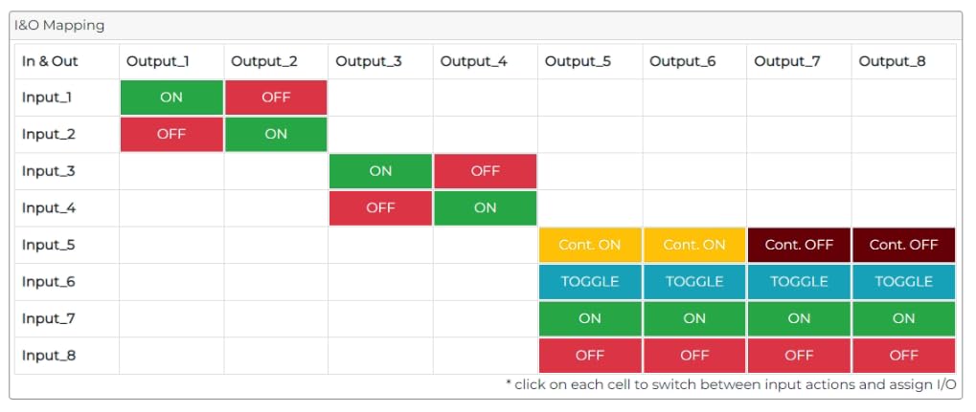Assign the empty Input_8 Output_1 cell
976x412 pixels.
tap(171, 356)
